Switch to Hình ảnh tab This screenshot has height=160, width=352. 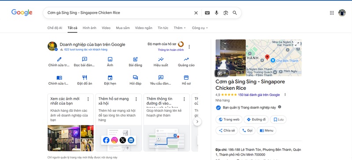point(89,28)
